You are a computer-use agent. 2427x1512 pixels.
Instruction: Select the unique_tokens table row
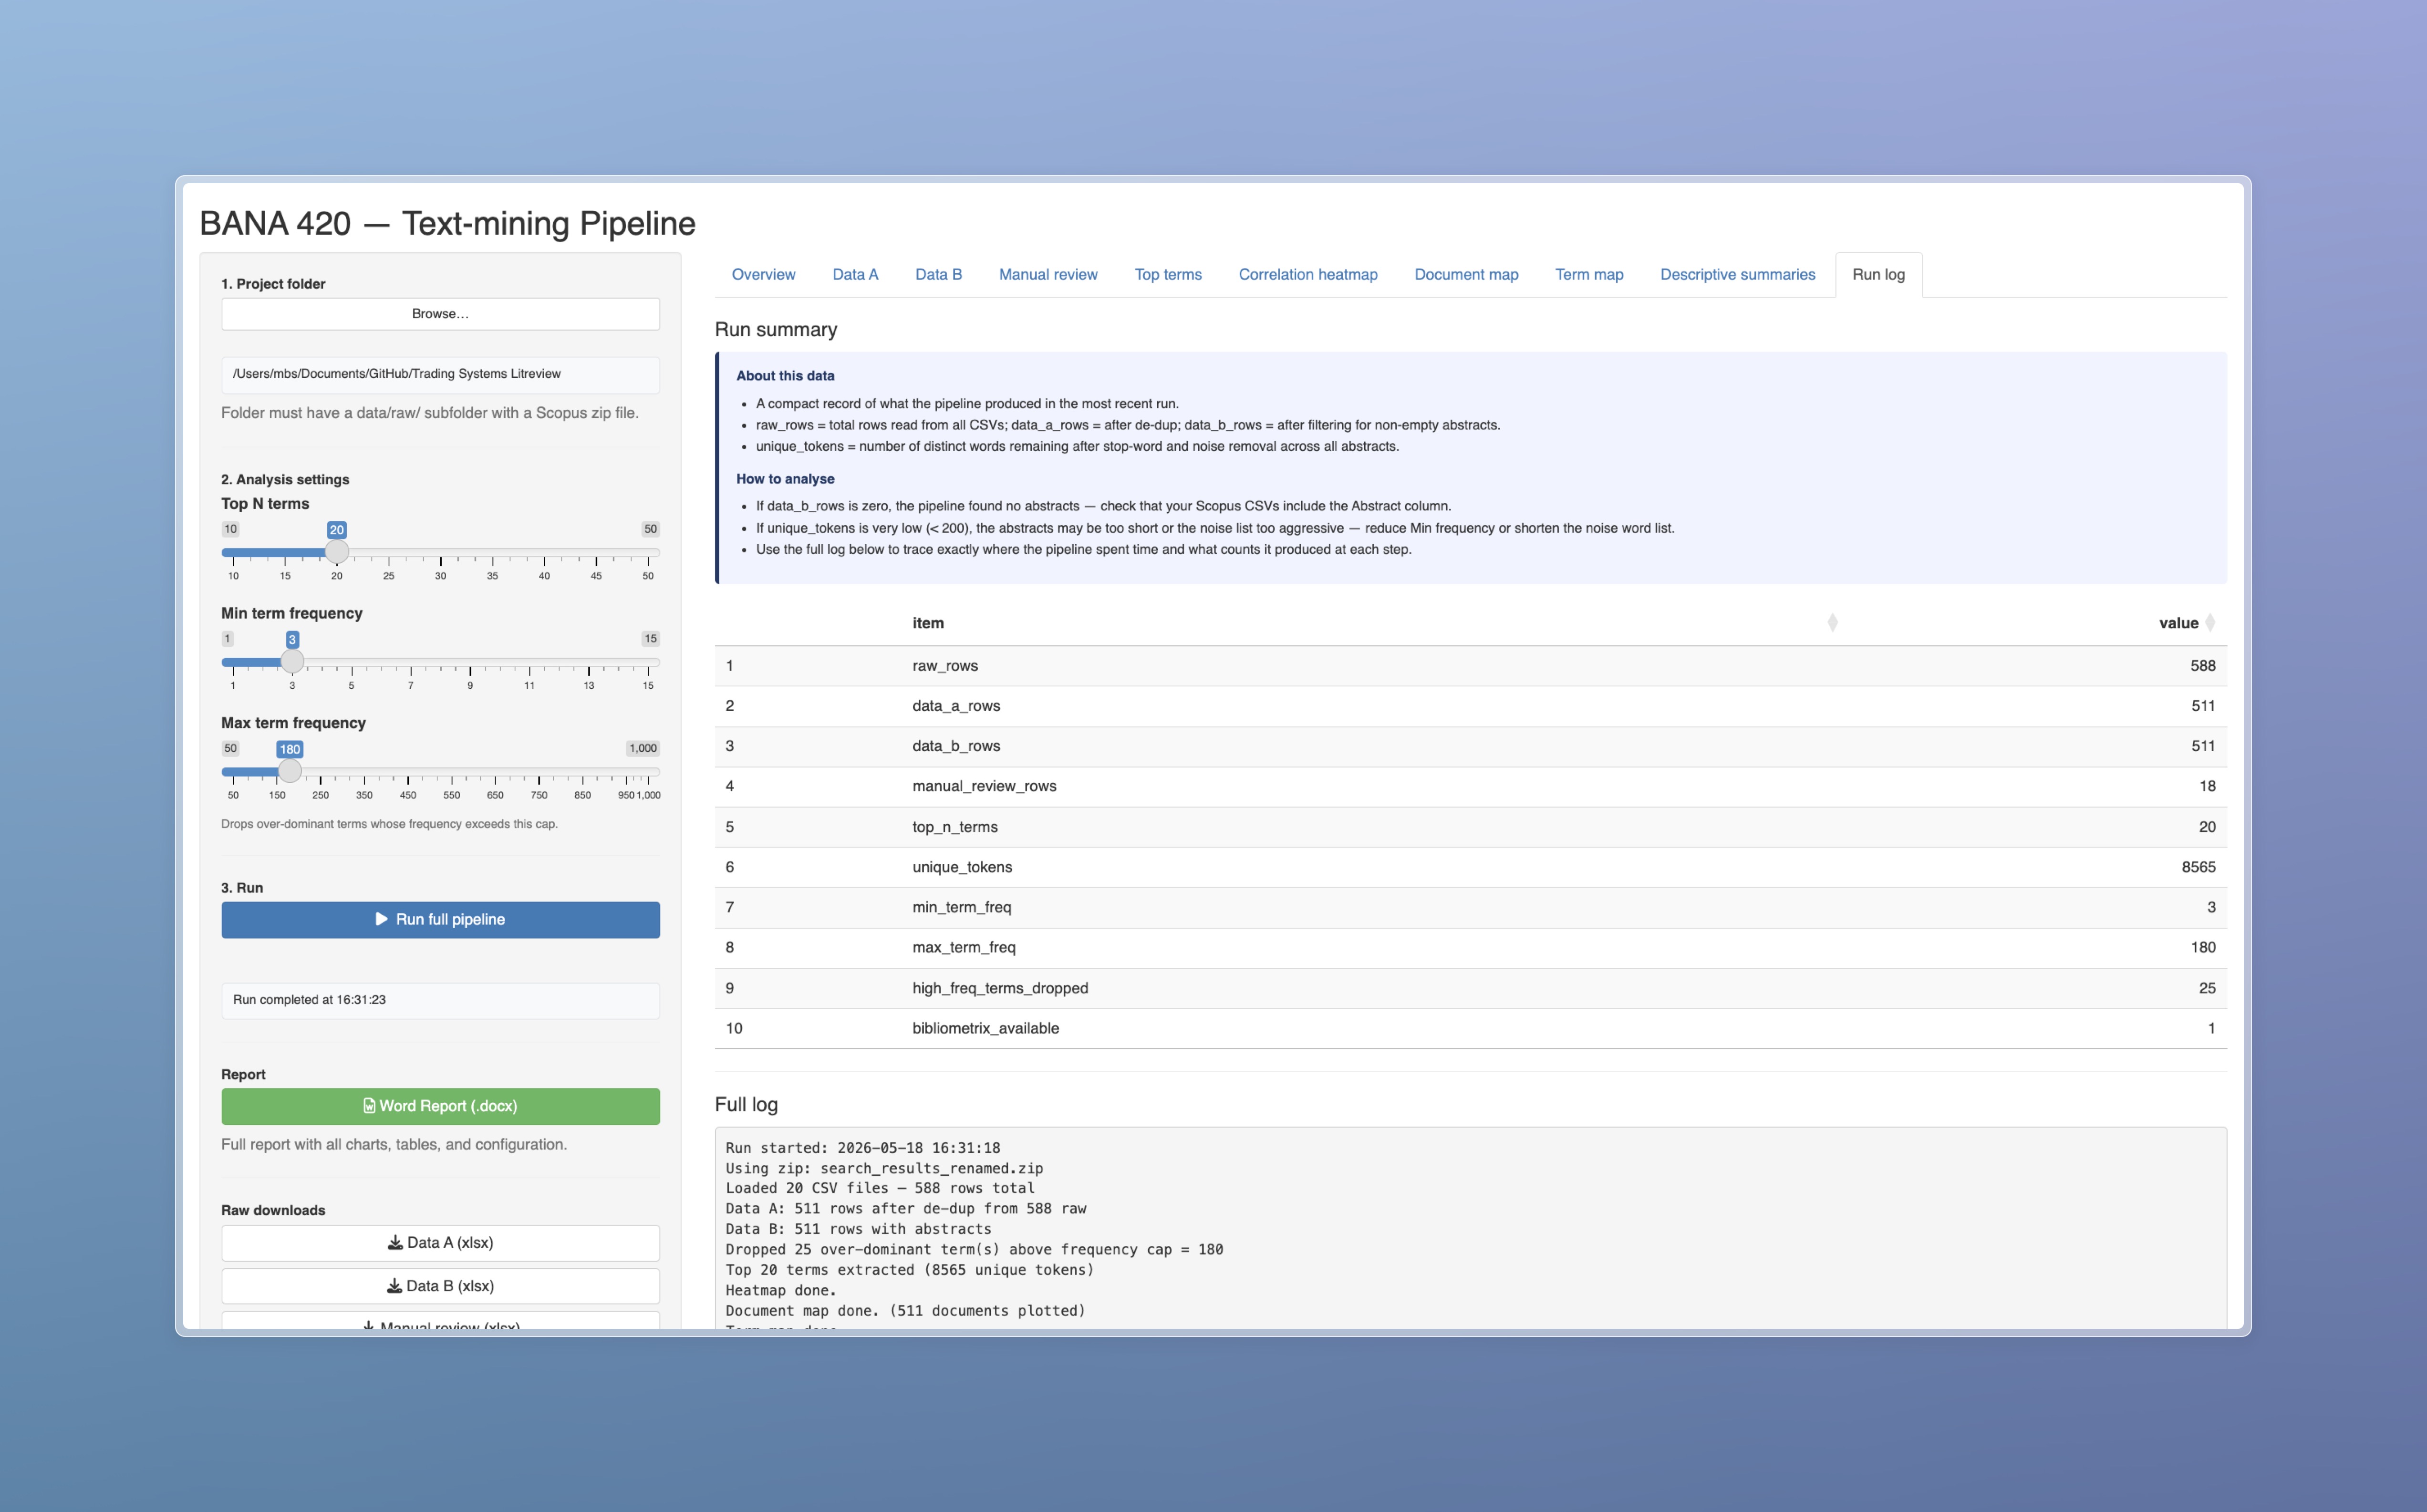[1470, 867]
